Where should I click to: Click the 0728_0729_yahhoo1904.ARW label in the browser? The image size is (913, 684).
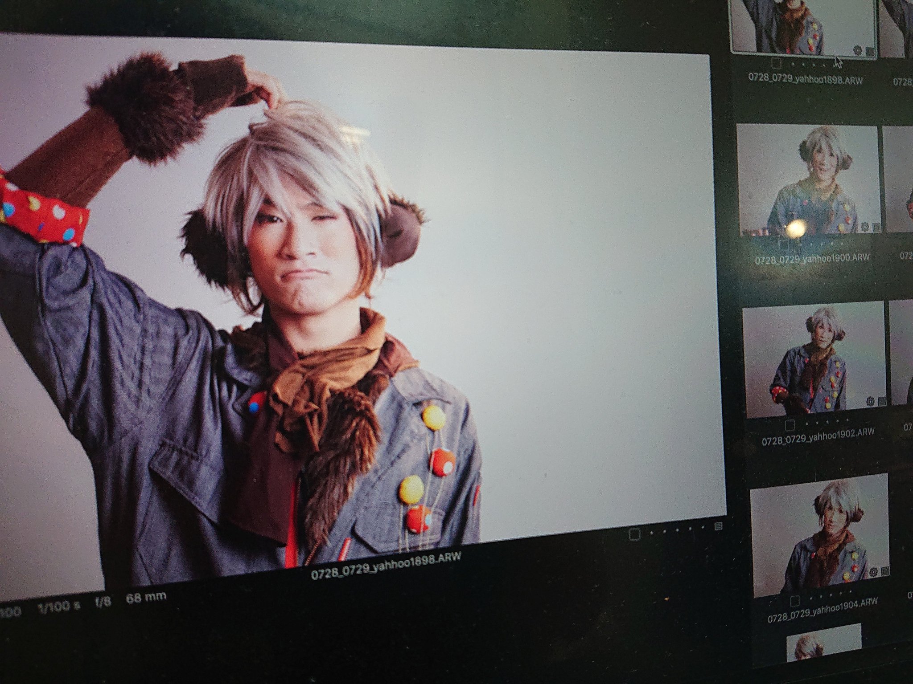pyautogui.click(x=823, y=609)
